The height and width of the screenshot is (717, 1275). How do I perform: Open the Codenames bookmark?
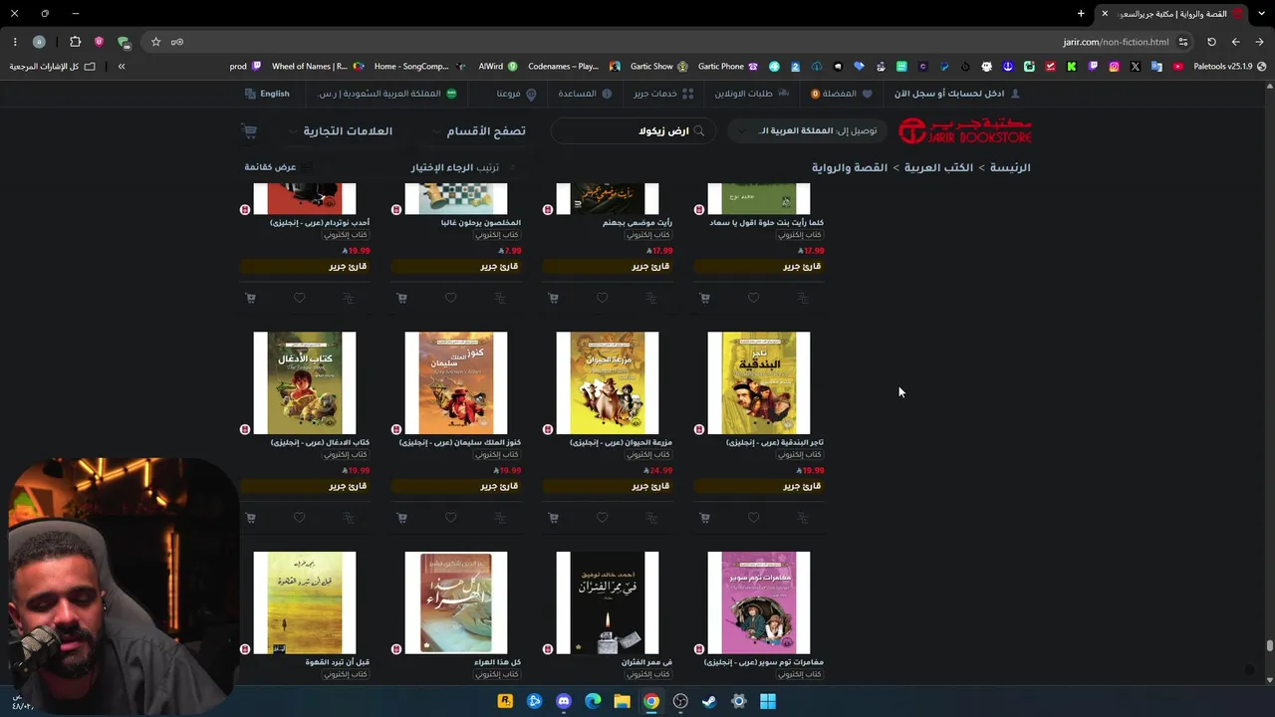tap(573, 67)
